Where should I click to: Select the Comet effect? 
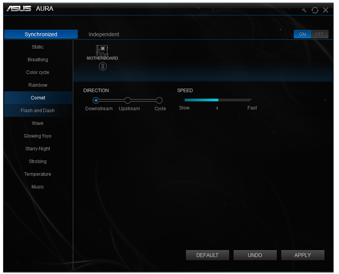[x=38, y=98]
